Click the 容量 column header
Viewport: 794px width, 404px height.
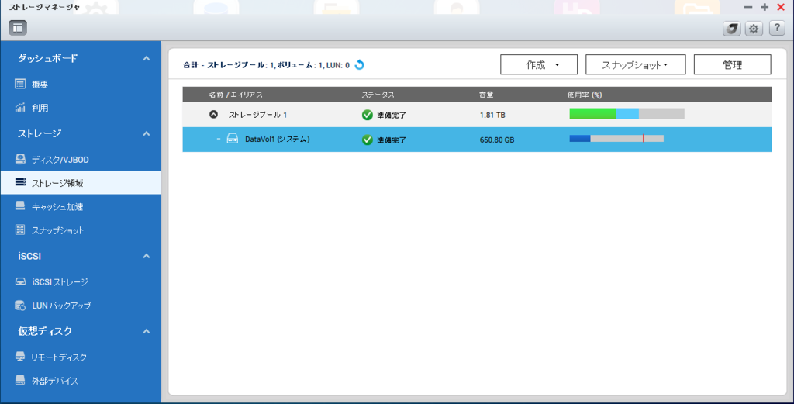[487, 95]
